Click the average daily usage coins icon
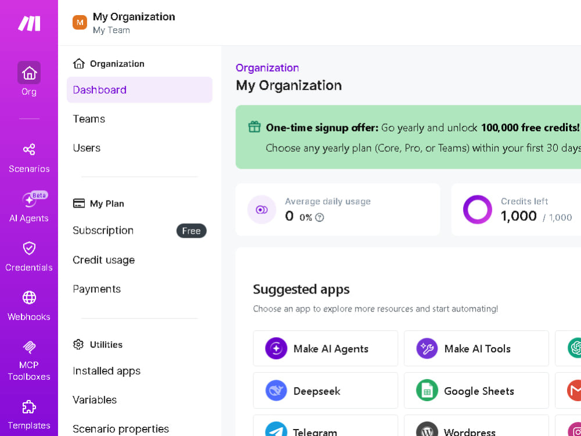581x436 pixels. tap(261, 210)
